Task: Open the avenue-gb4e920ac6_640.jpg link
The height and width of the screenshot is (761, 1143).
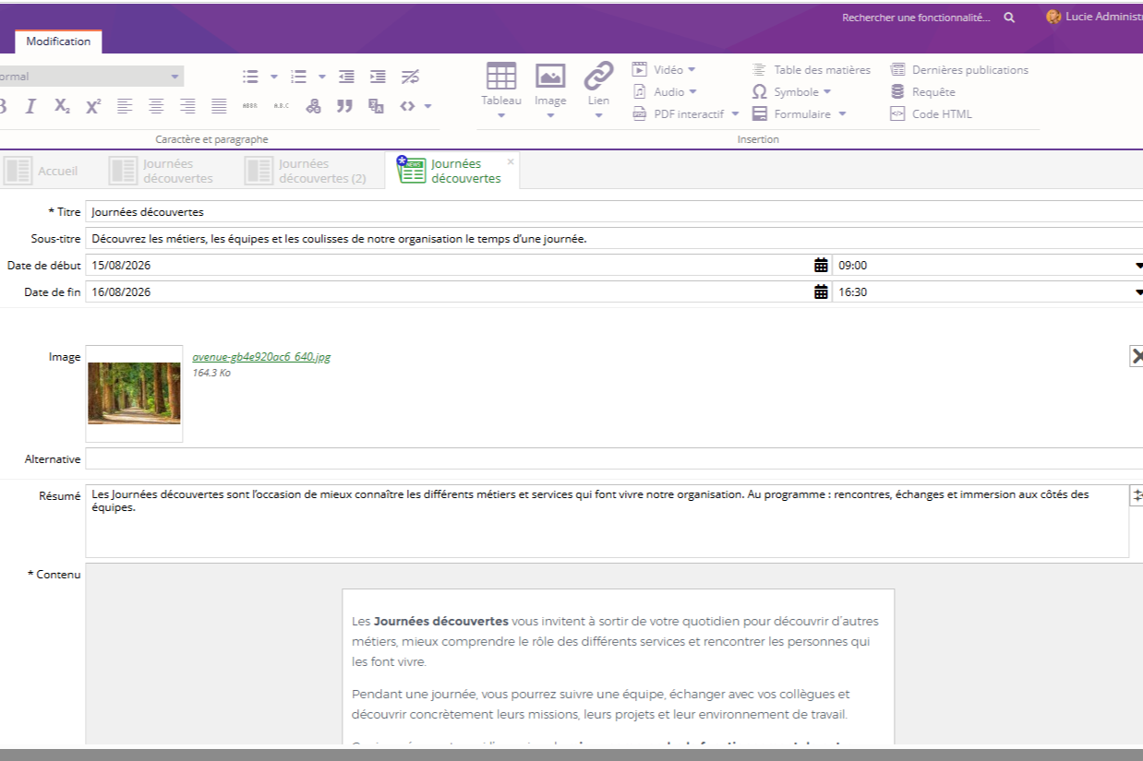Action: [x=261, y=358]
